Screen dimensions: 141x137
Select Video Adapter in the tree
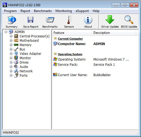30,54
